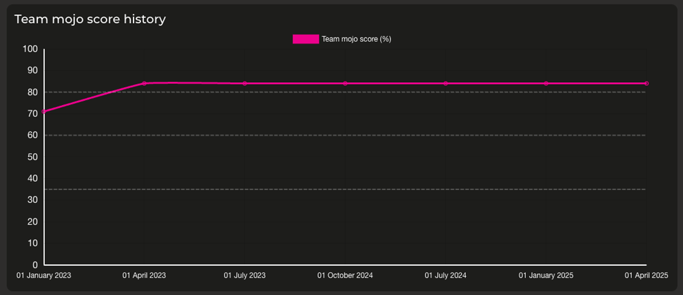Viewport: 683px width, 295px height.
Task: Click the 30 y-axis label
Action: (x=34, y=200)
